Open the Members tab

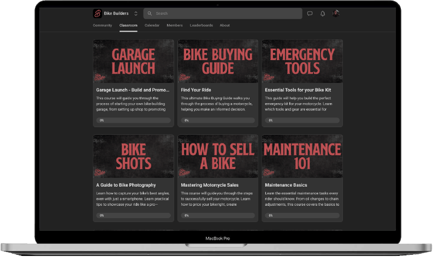pos(175,25)
